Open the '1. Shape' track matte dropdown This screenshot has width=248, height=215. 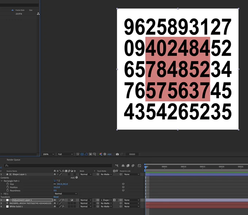pos(106,200)
